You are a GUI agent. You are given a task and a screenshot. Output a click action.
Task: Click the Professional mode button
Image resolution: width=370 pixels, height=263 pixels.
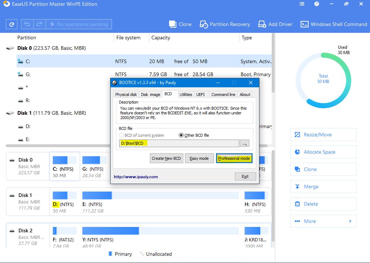point(234,158)
